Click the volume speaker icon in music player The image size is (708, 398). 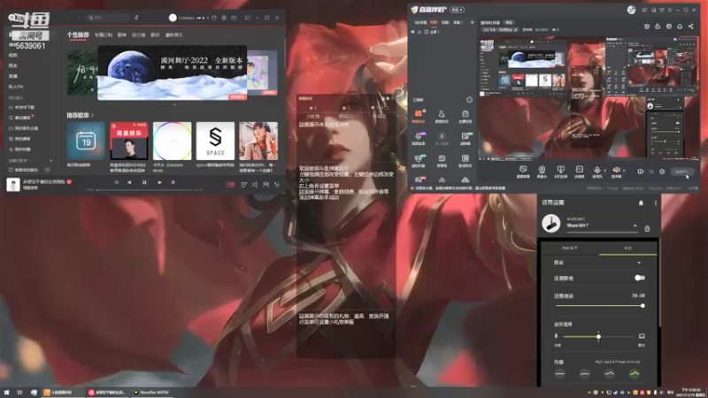tap(255, 184)
